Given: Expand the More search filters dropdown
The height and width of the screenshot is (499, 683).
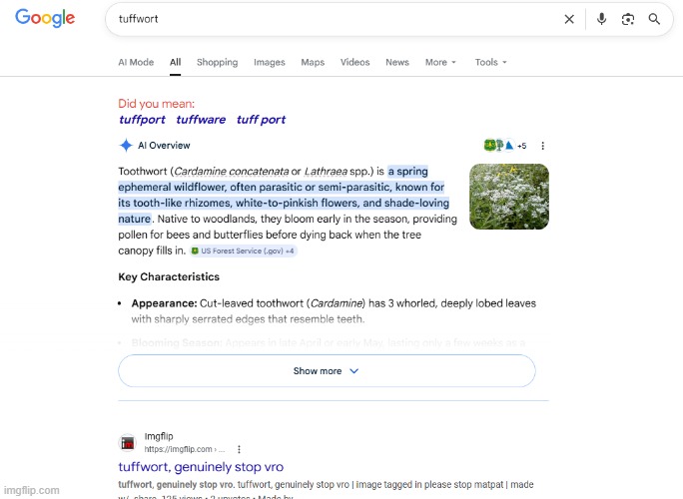Looking at the screenshot, I should coord(440,62).
